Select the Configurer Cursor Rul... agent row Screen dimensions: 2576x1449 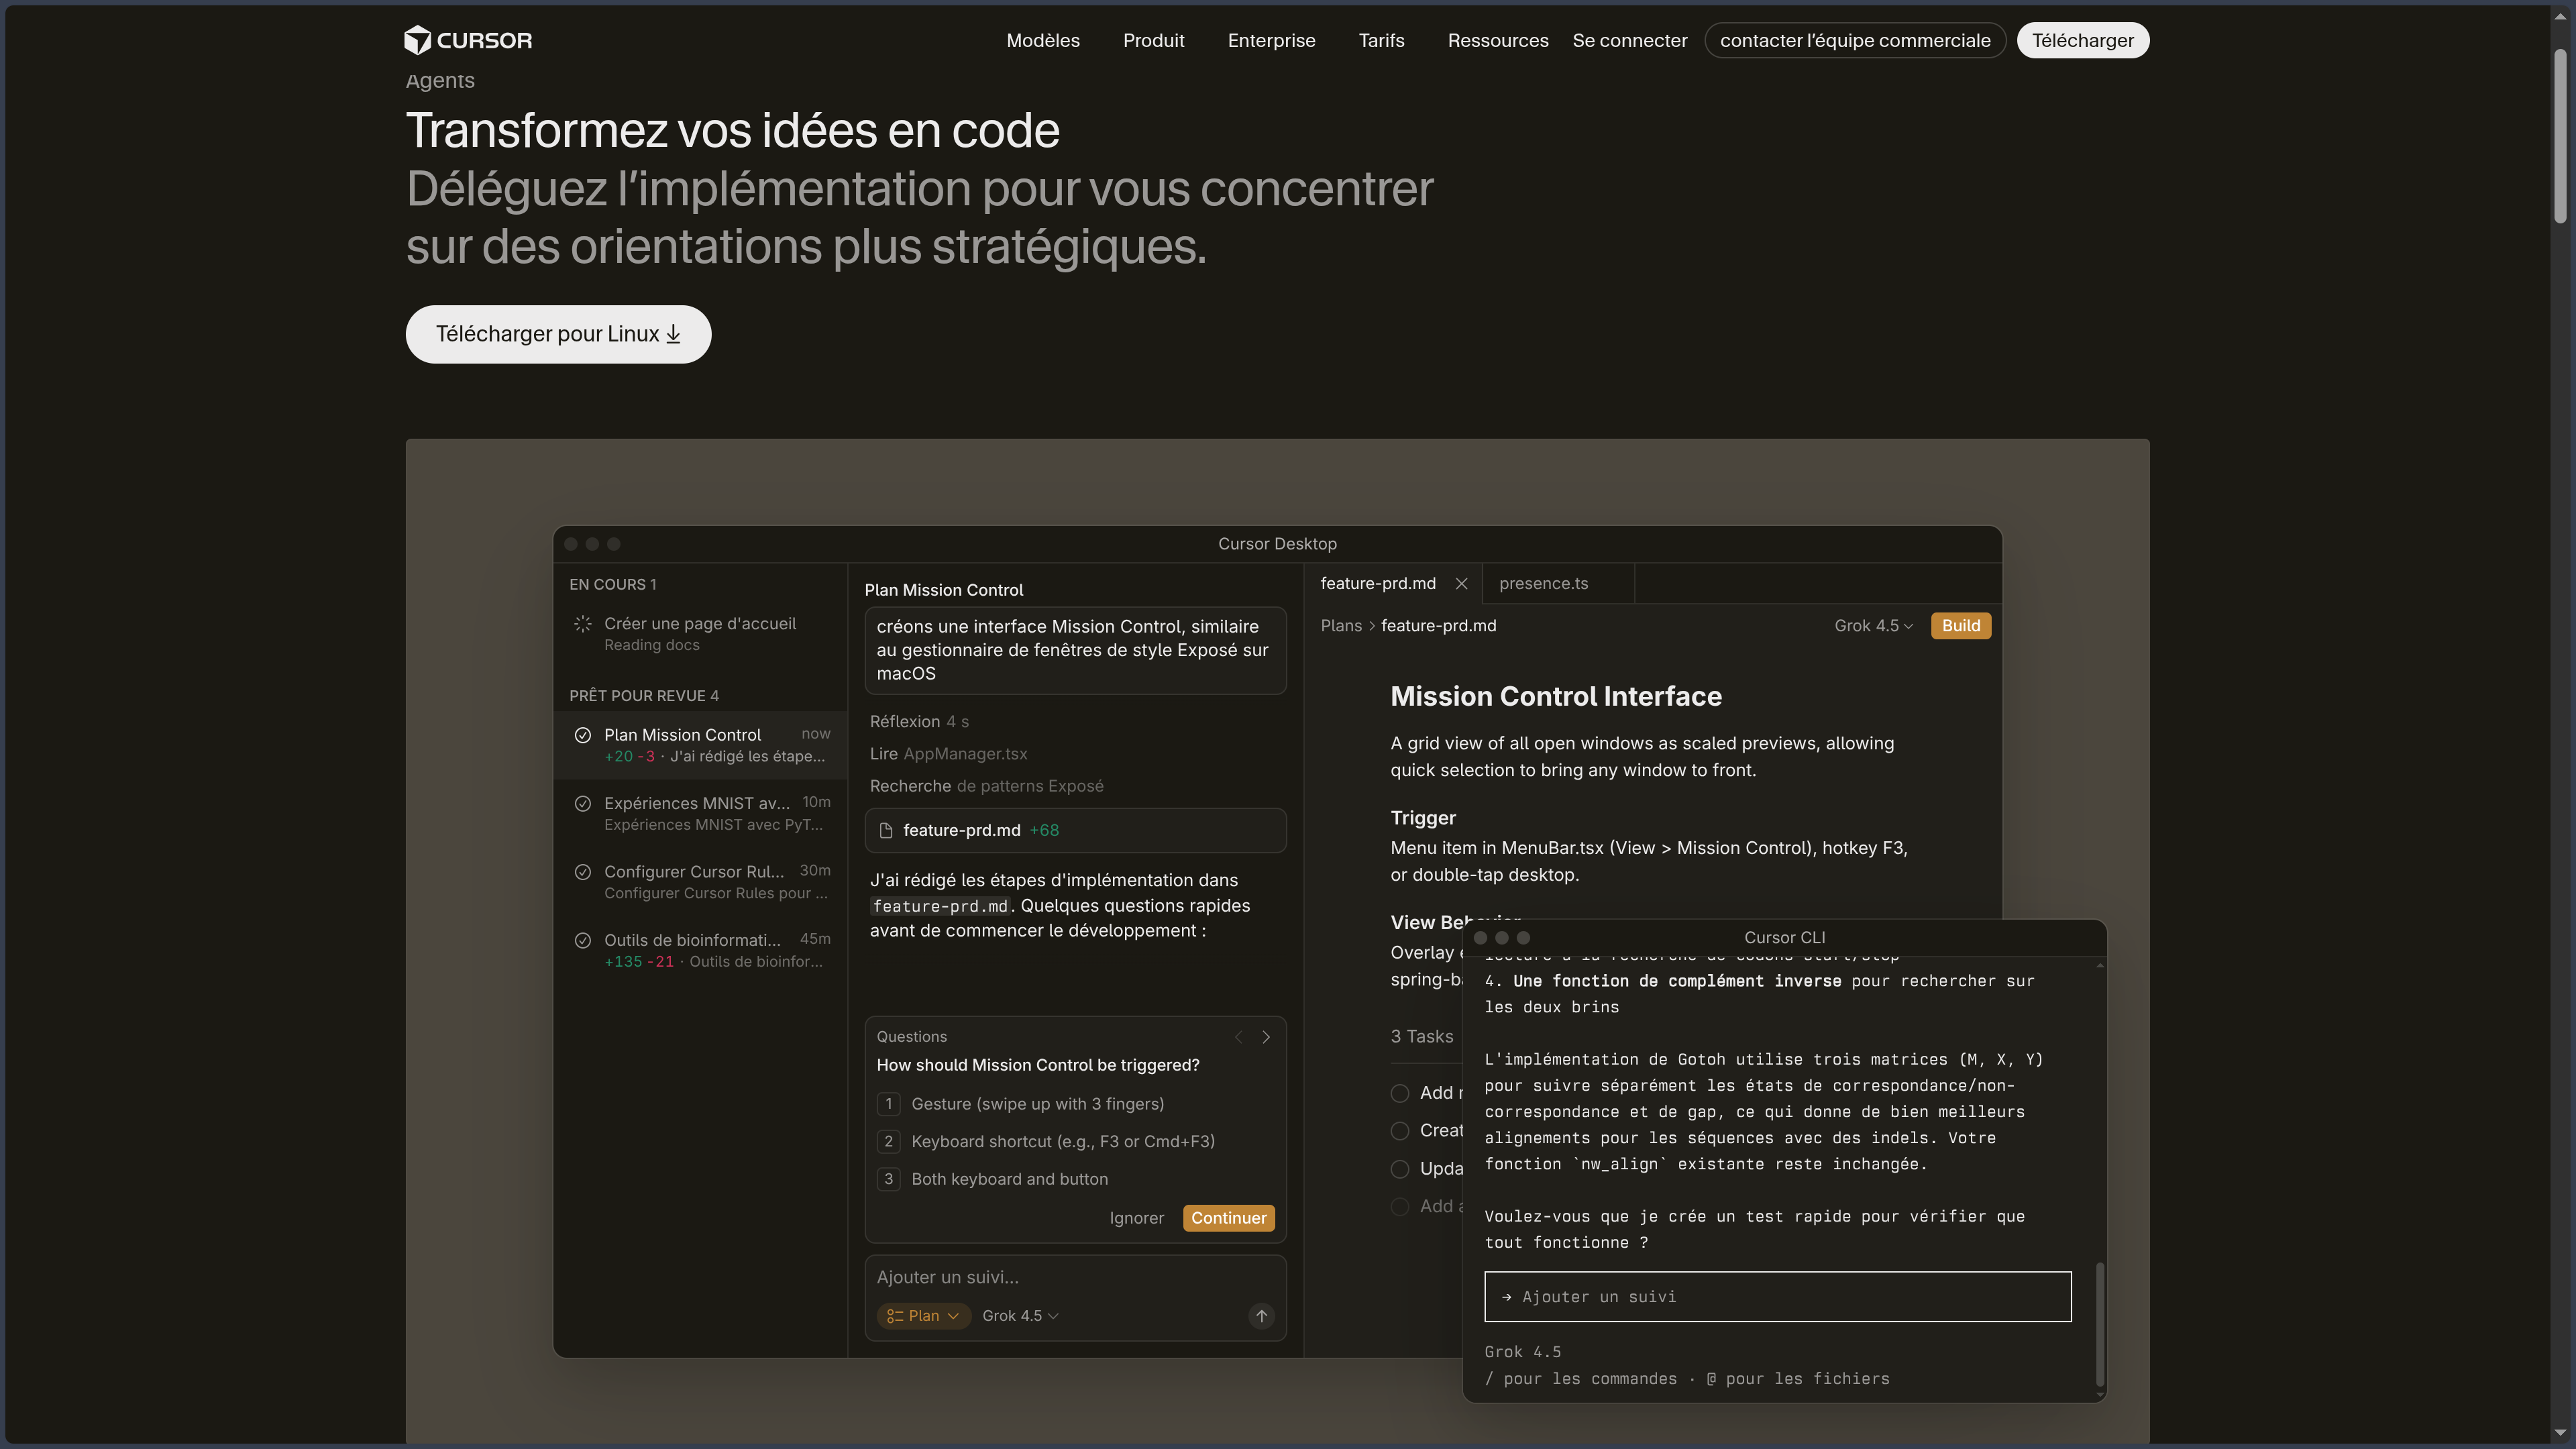tap(700, 882)
